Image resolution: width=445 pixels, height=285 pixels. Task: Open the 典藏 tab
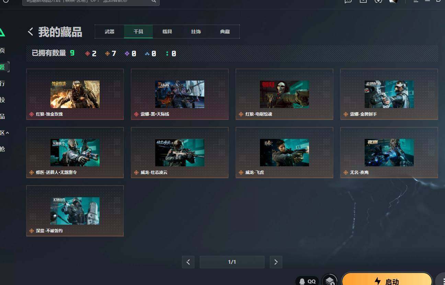225,32
